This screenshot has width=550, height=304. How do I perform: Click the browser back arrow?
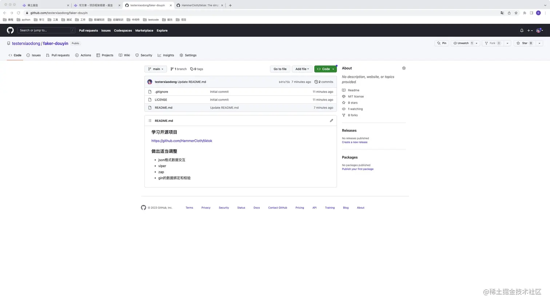click(5, 13)
